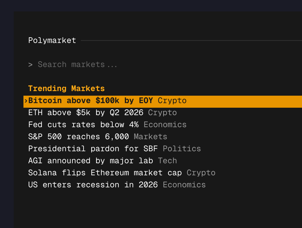Click the Markets tag on S&P 500 row
The width and height of the screenshot is (302, 228).
pos(150,137)
